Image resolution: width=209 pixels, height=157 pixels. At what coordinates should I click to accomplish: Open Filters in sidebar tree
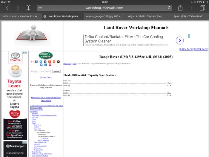[x=34, y=119]
